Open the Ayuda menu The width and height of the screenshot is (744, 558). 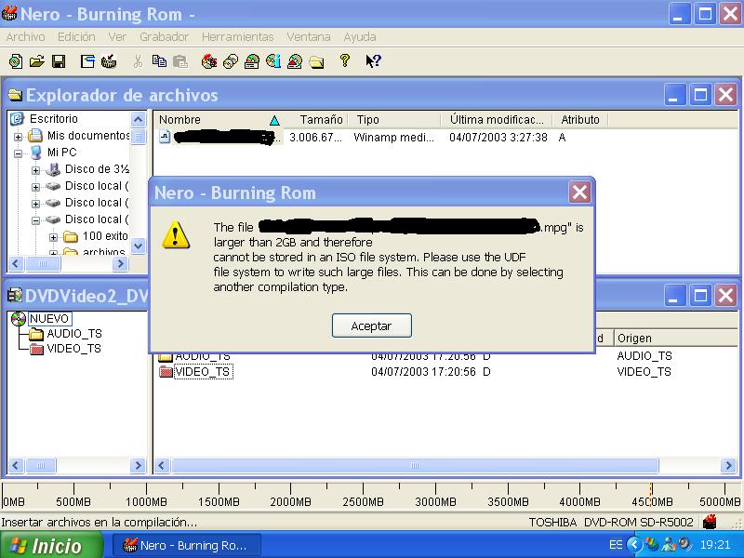click(360, 36)
